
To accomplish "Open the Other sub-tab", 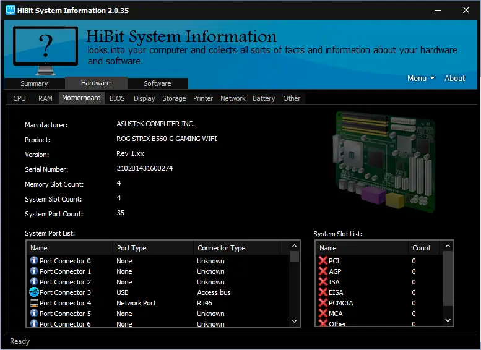I will 292,98.
